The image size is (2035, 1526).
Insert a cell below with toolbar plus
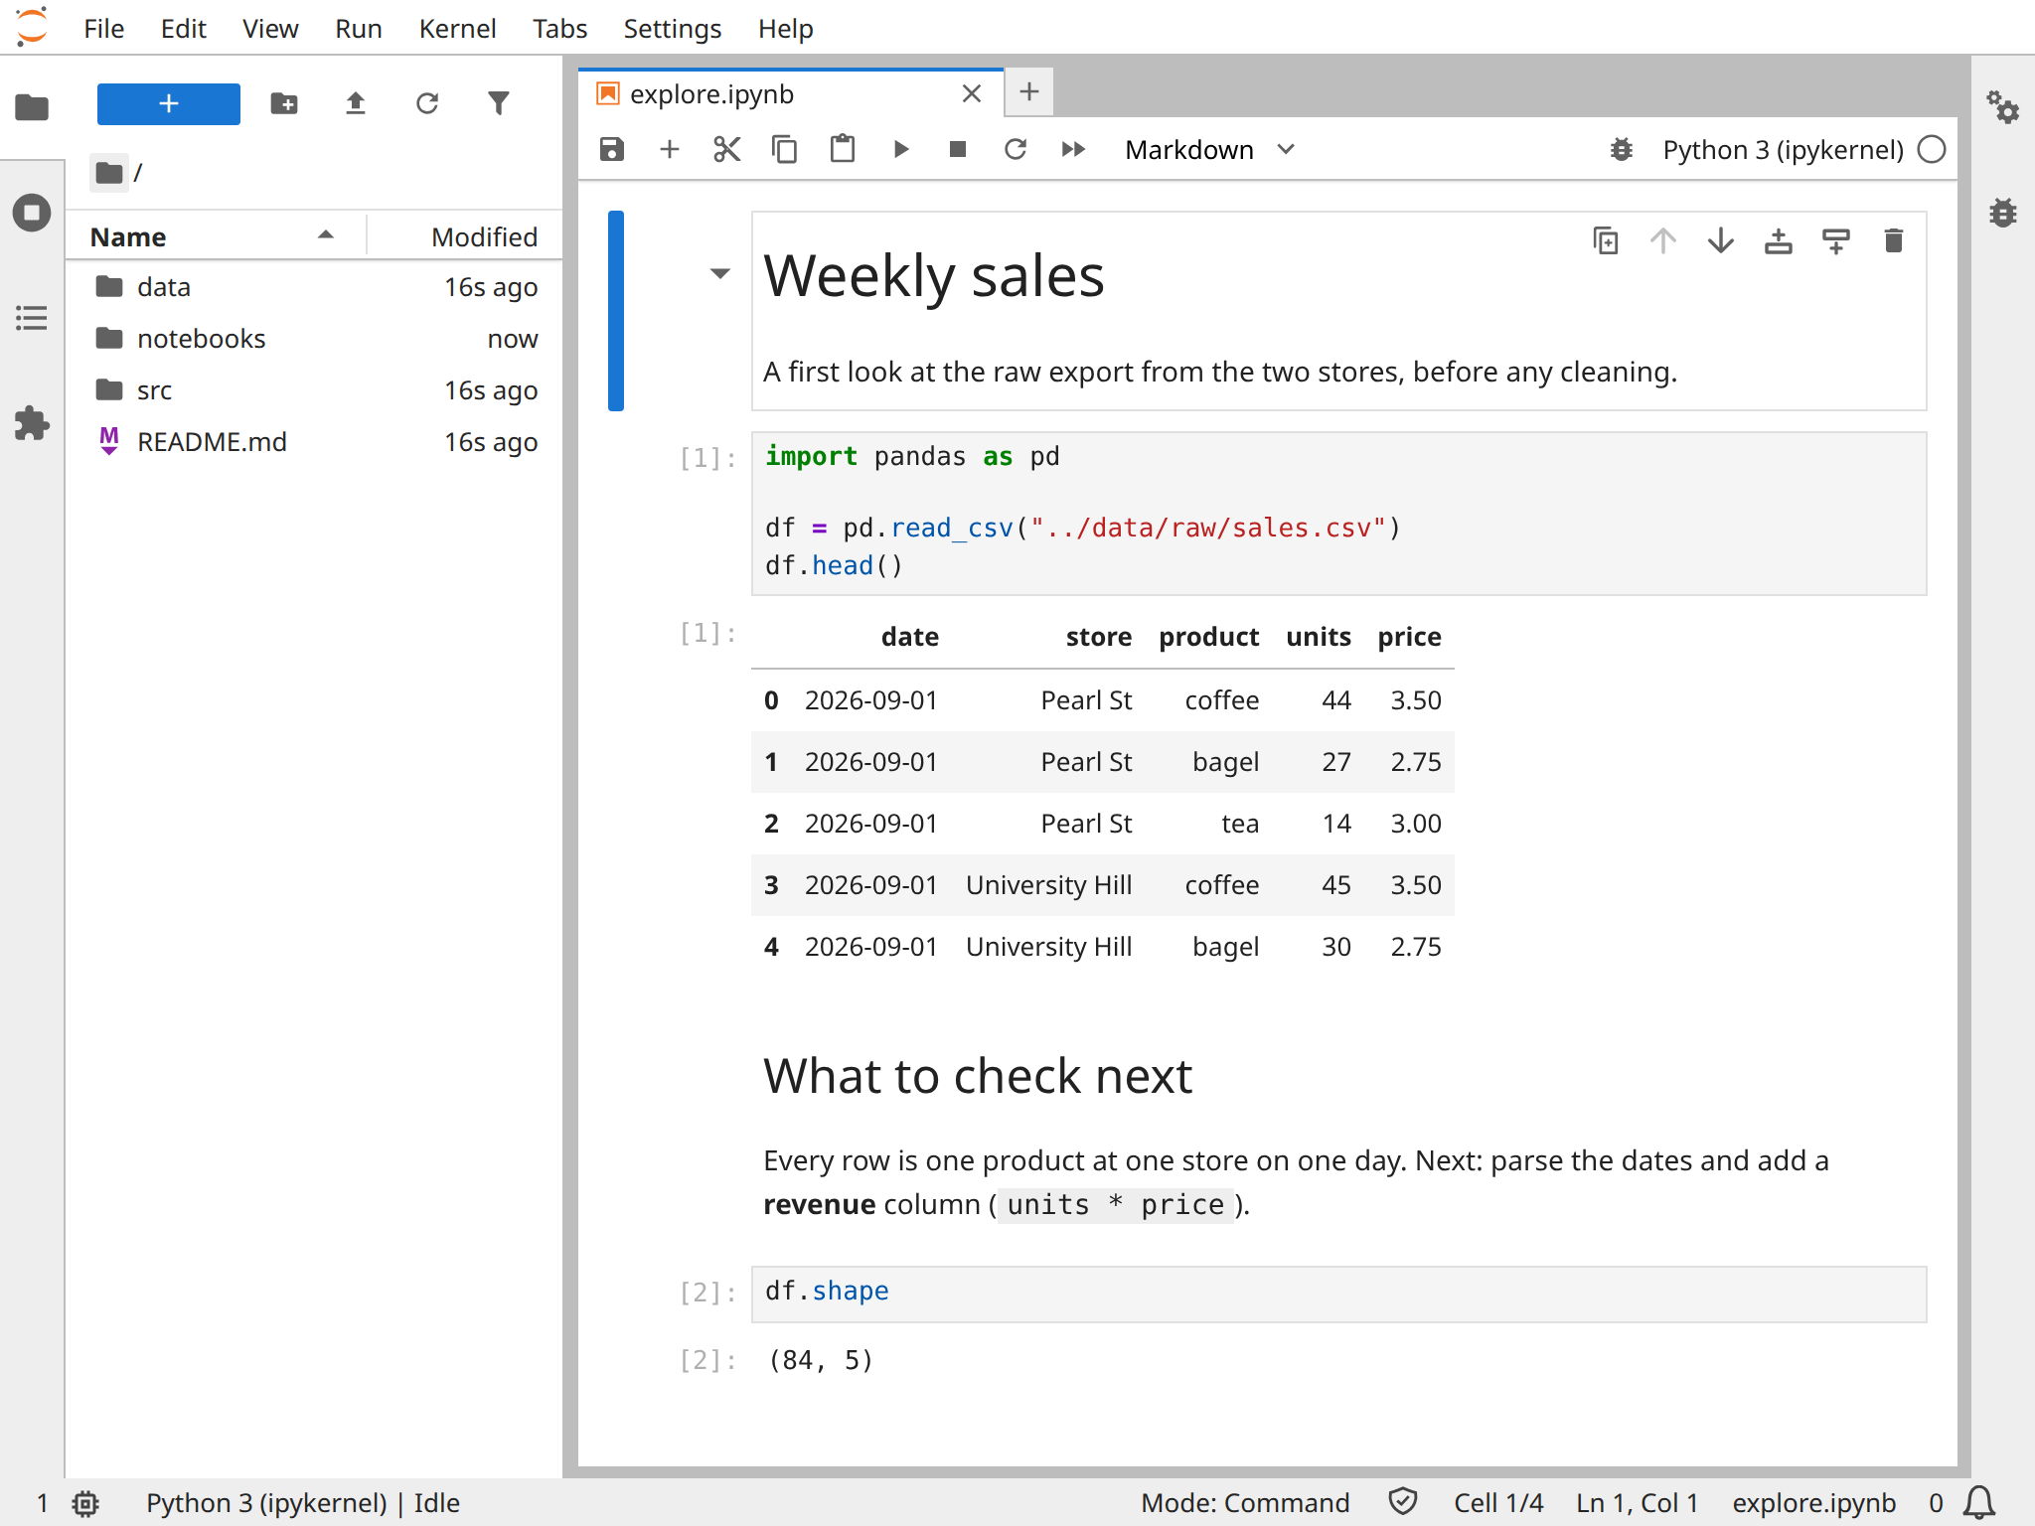[x=670, y=150]
